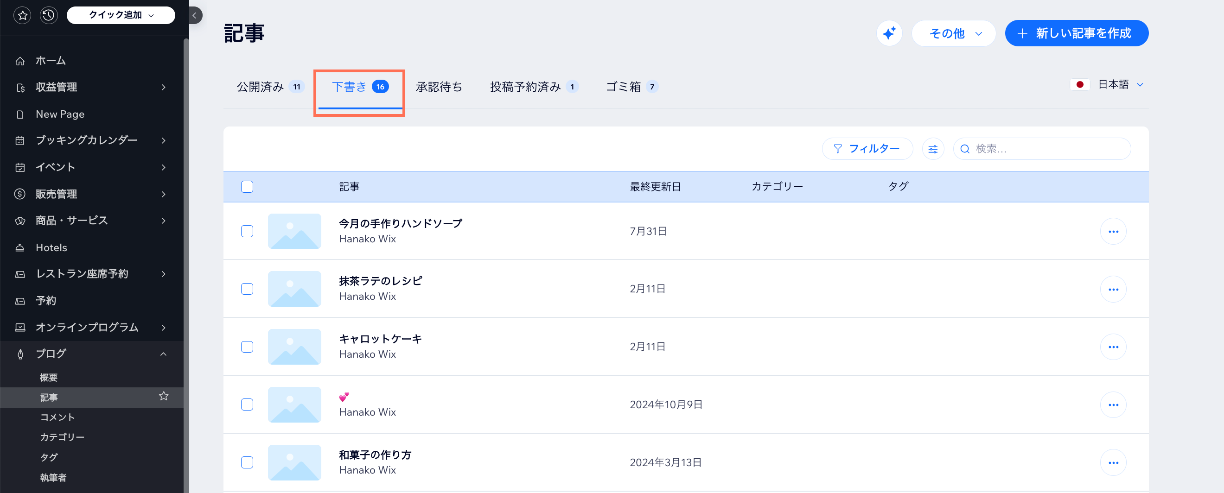Screen dimensions: 1224x493
Task: Check the select-all checkbox in the header row
Action: point(247,187)
